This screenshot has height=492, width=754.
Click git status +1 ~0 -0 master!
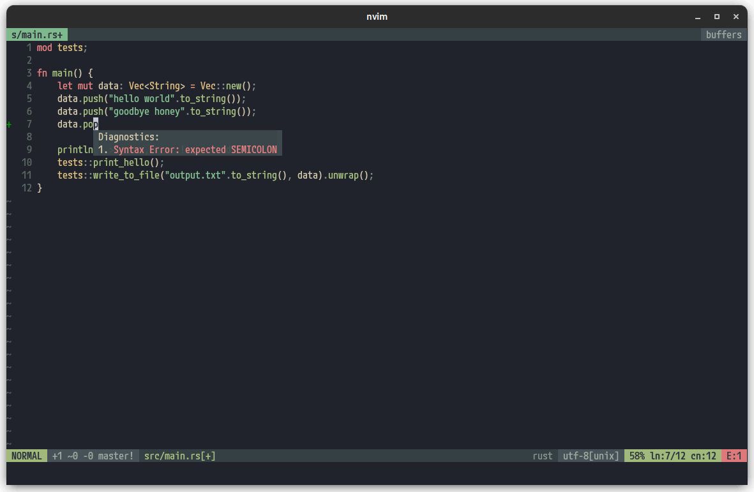pyautogui.click(x=93, y=456)
